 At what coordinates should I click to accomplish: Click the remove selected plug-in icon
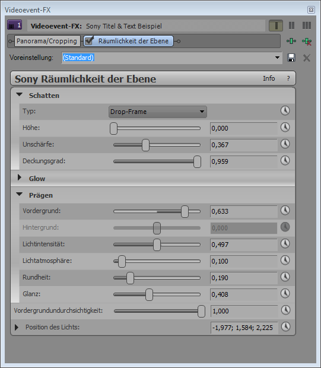(x=307, y=42)
